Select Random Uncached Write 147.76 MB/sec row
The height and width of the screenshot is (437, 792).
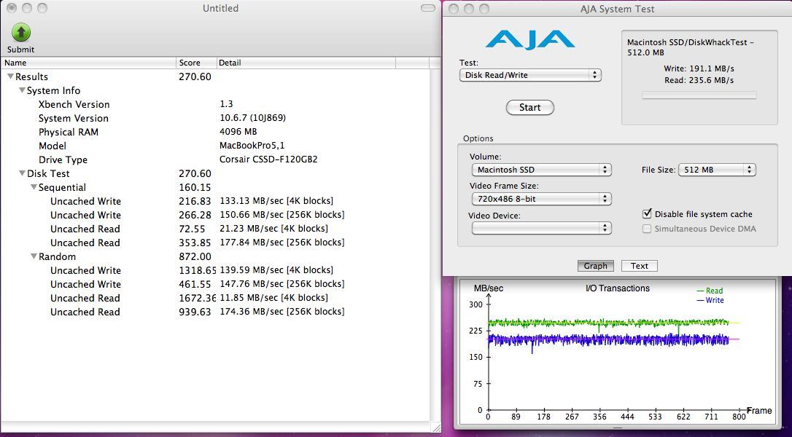(215, 284)
